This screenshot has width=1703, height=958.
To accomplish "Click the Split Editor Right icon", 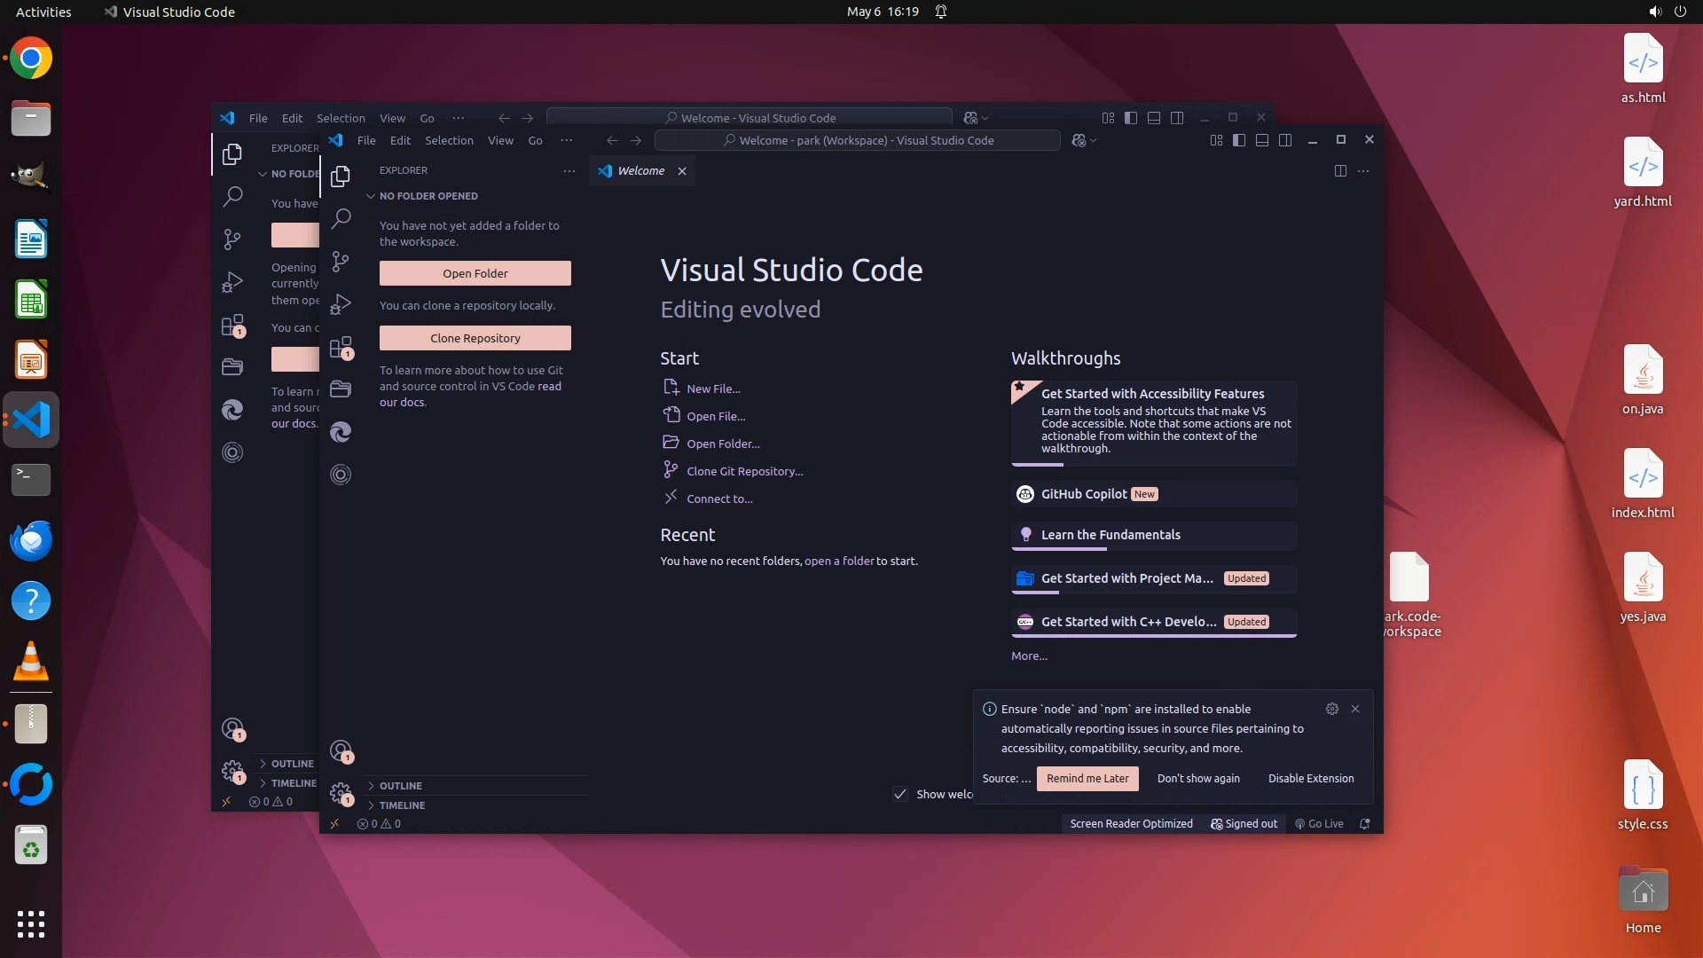I will click(1340, 171).
